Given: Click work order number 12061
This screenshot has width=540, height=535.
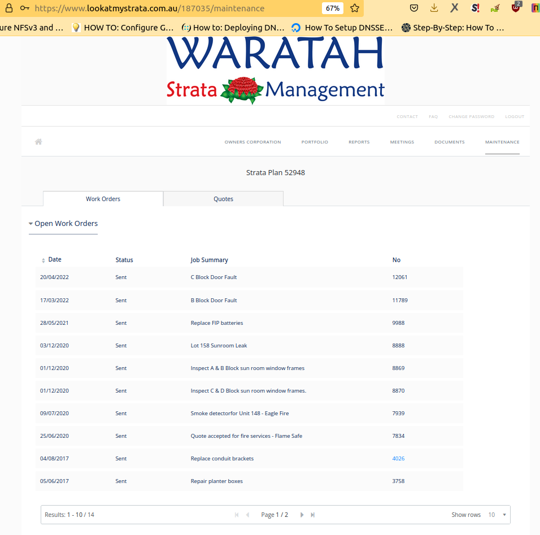Looking at the screenshot, I should coord(400,277).
